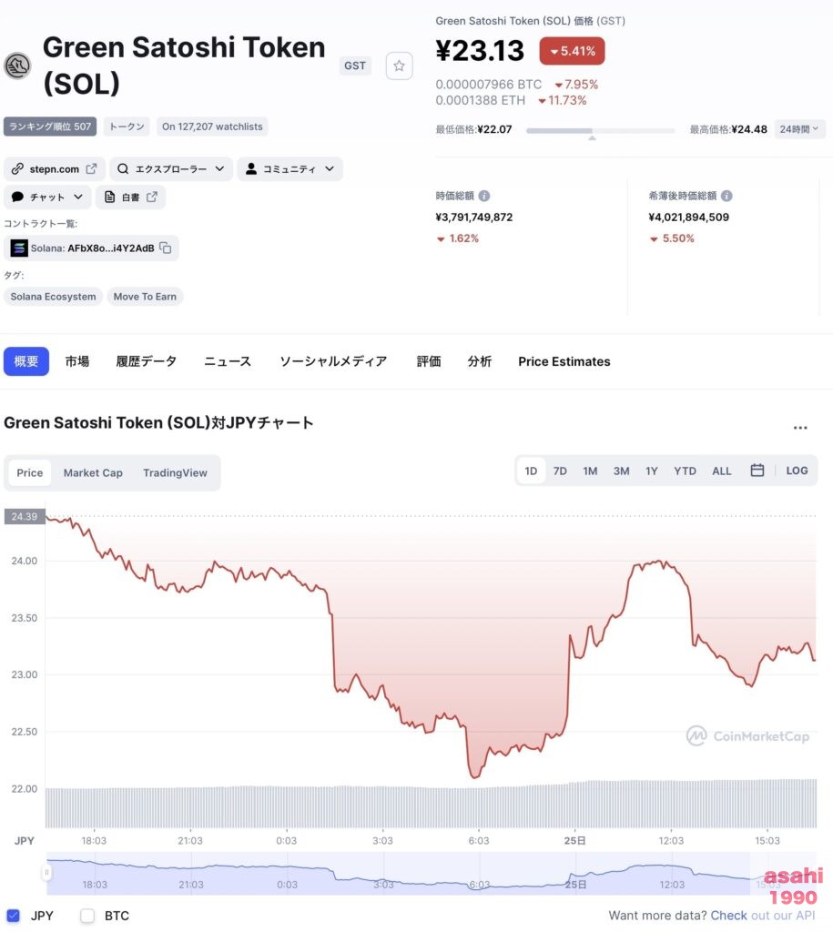
Task: Open the chart date range calendar
Action: click(x=757, y=471)
